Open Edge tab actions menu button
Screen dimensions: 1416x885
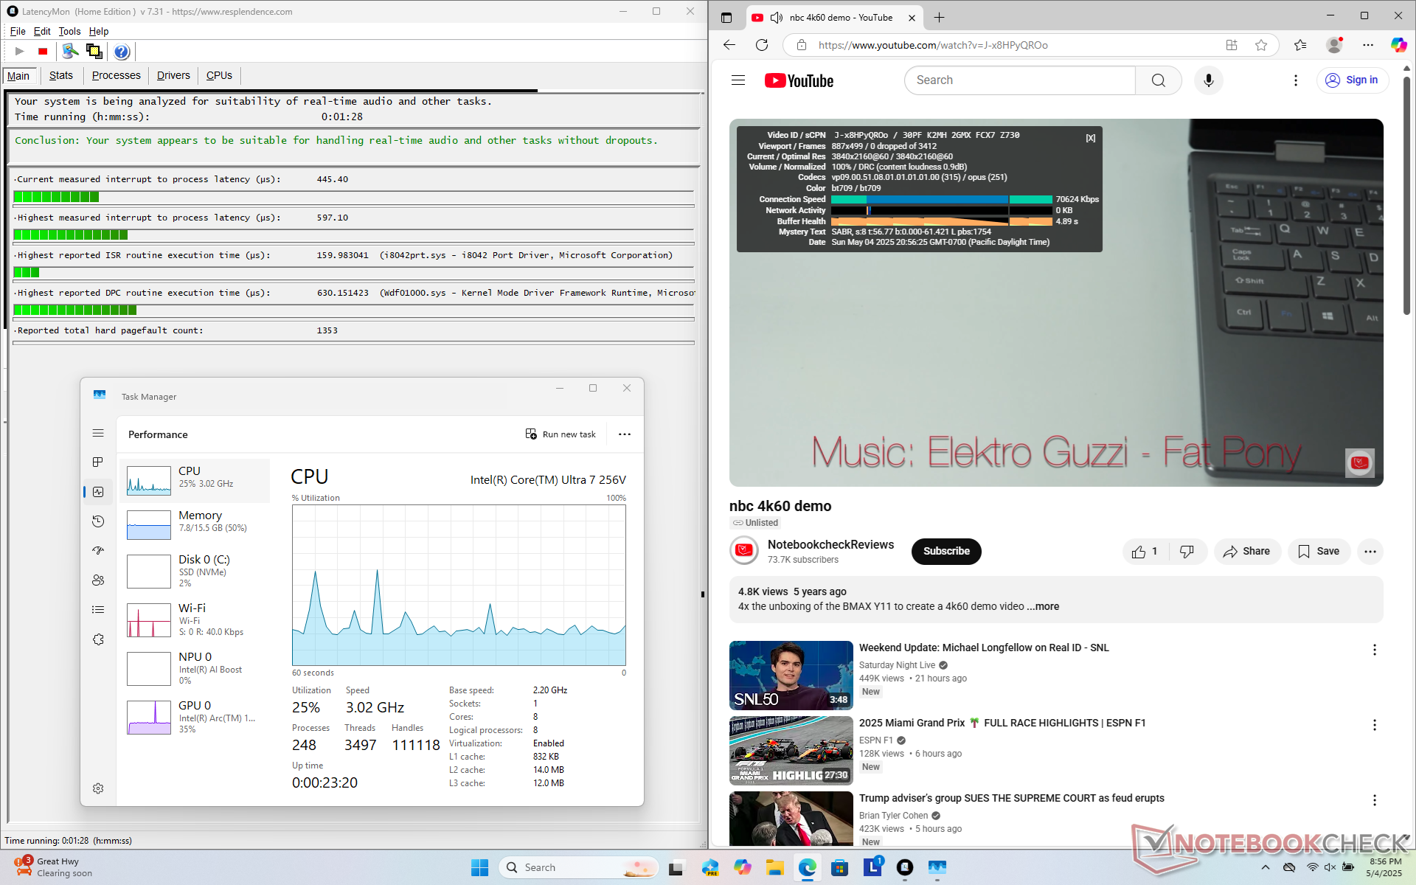pos(726,18)
